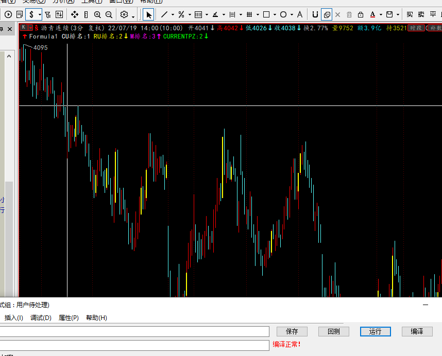Open the 插入(I) menu
The width and height of the screenshot is (442, 356).
click(x=13, y=318)
